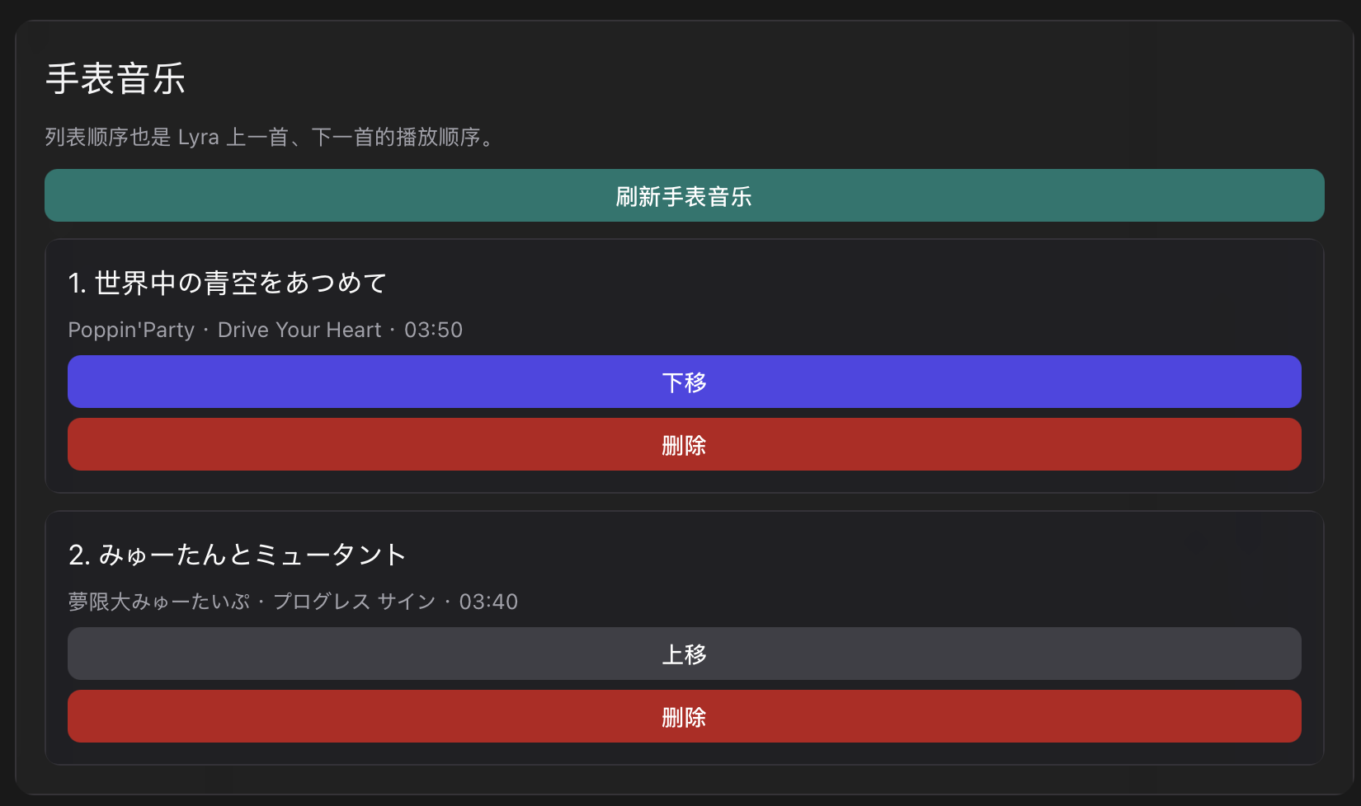Click the track number 2. before the second title

point(79,555)
